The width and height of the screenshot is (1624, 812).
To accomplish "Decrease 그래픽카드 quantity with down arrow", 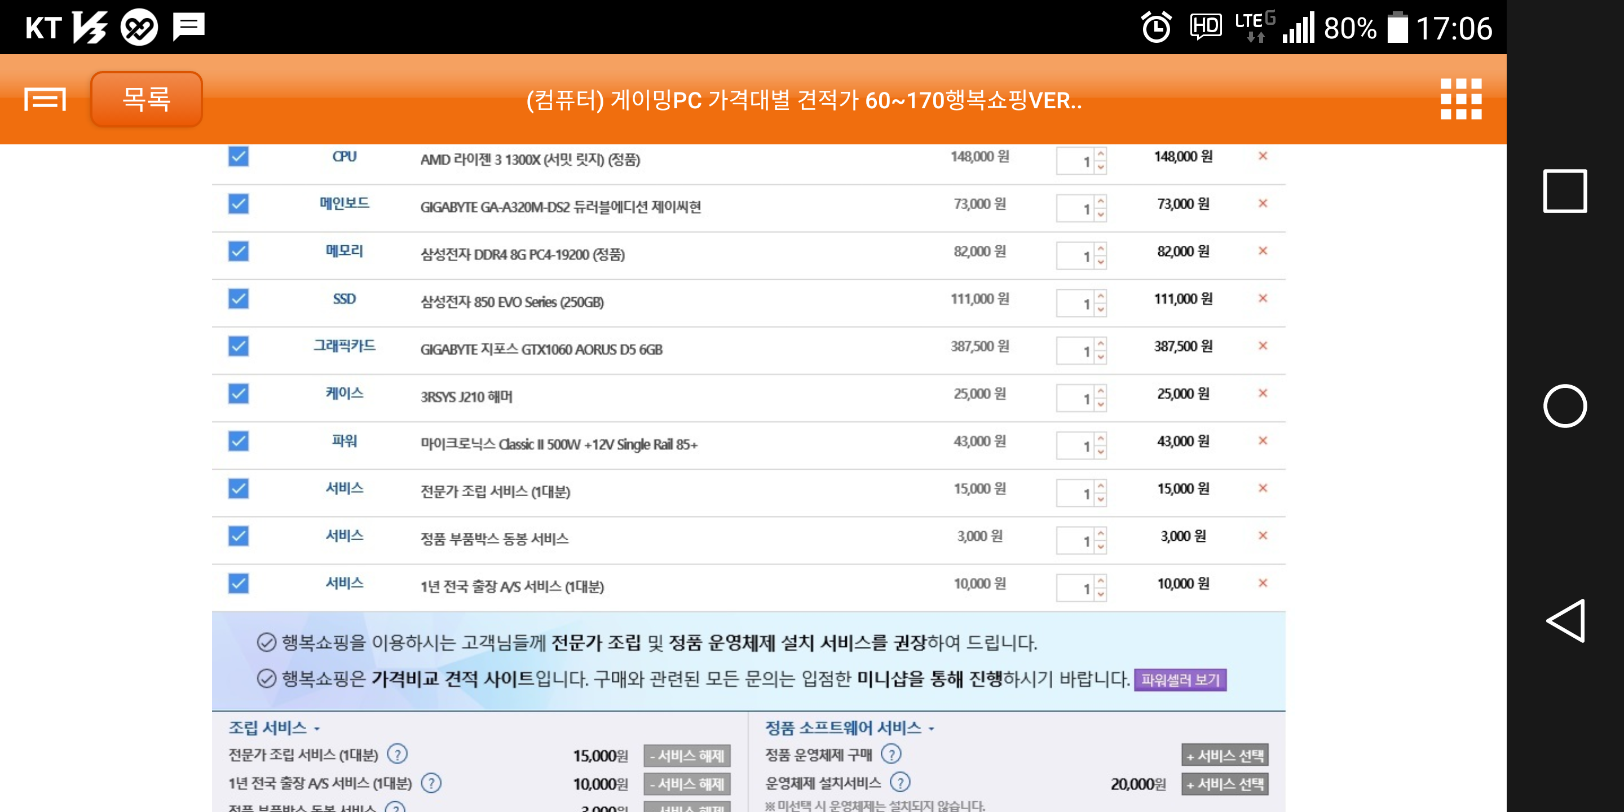I will point(1101,358).
